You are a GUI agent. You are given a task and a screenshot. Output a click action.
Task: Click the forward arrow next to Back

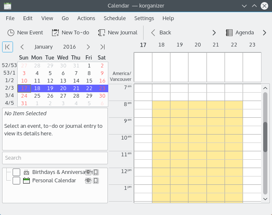[214, 33]
